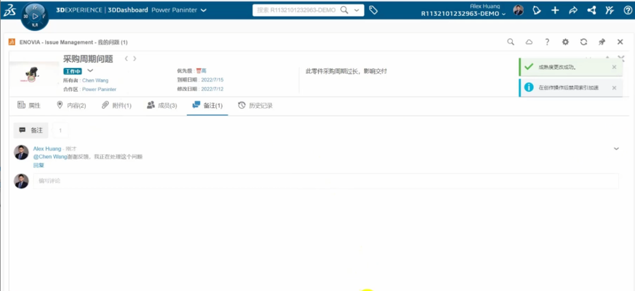Open the issue thumbnail image

tap(35, 75)
